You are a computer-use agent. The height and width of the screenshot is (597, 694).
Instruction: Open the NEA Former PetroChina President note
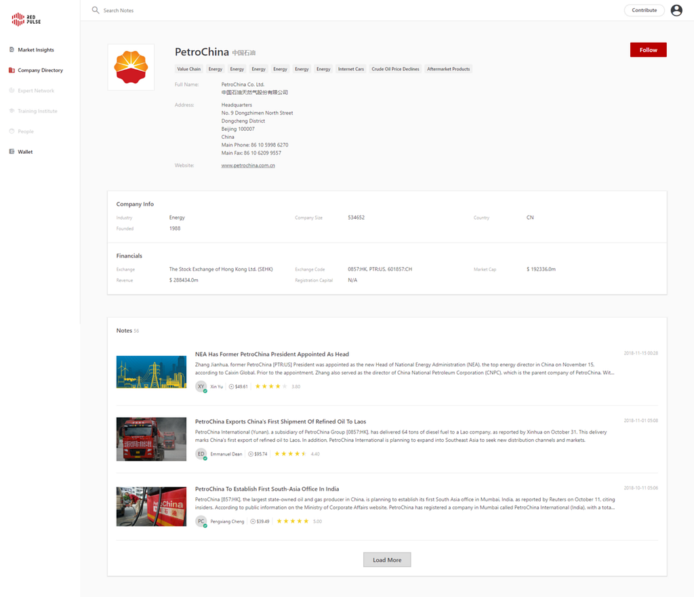pyautogui.click(x=272, y=354)
